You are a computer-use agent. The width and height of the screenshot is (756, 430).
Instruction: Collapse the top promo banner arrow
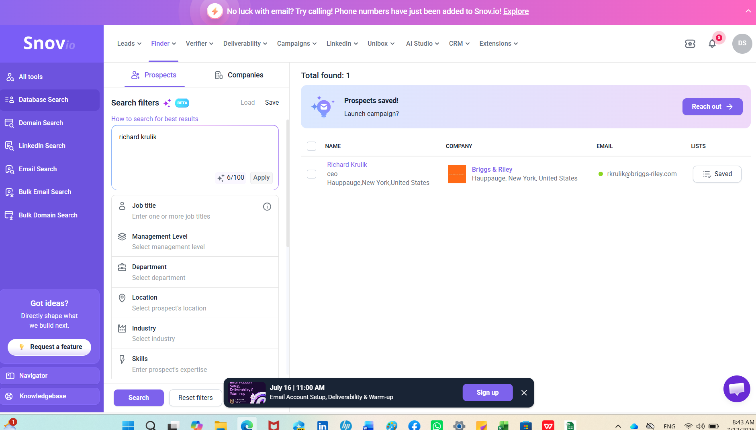coord(748,11)
